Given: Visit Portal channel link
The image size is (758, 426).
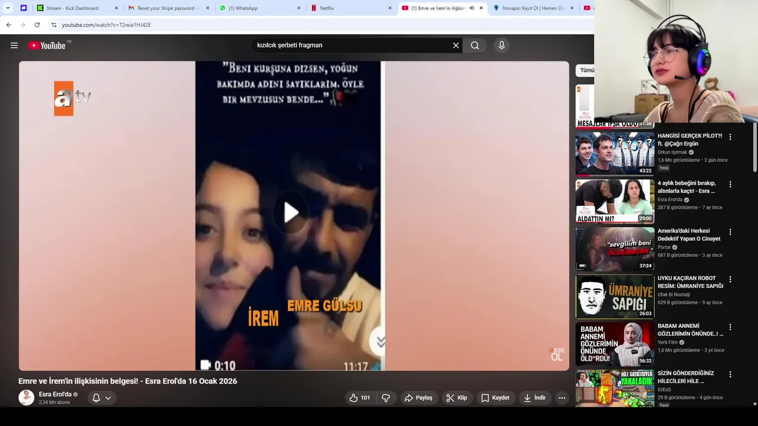Looking at the screenshot, I should click(x=664, y=247).
